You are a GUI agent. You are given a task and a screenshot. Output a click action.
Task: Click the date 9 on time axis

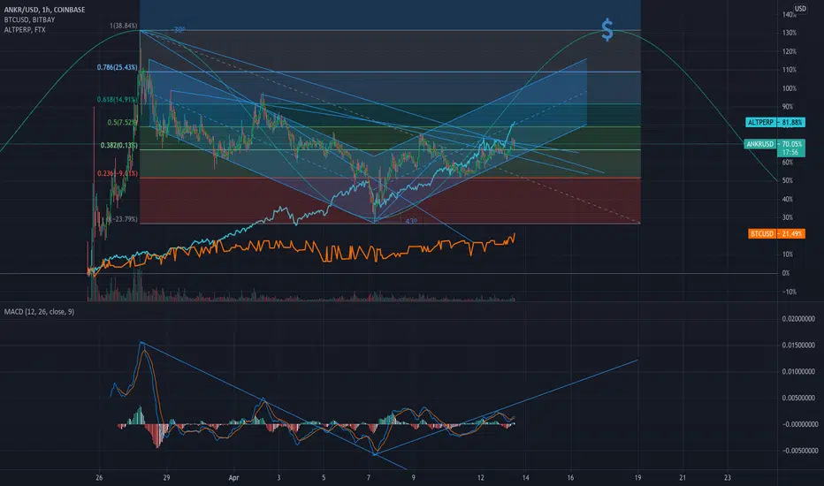[414, 477]
